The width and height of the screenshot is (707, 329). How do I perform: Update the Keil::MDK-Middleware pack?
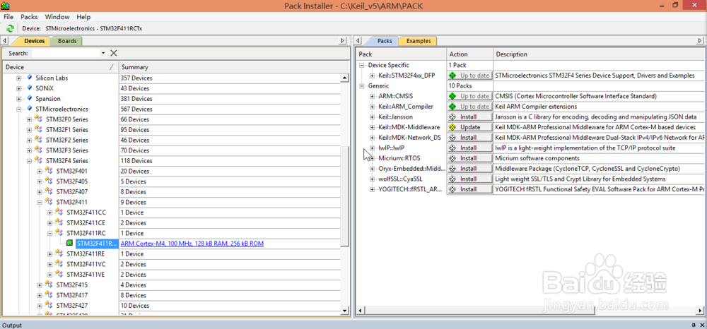469,127
